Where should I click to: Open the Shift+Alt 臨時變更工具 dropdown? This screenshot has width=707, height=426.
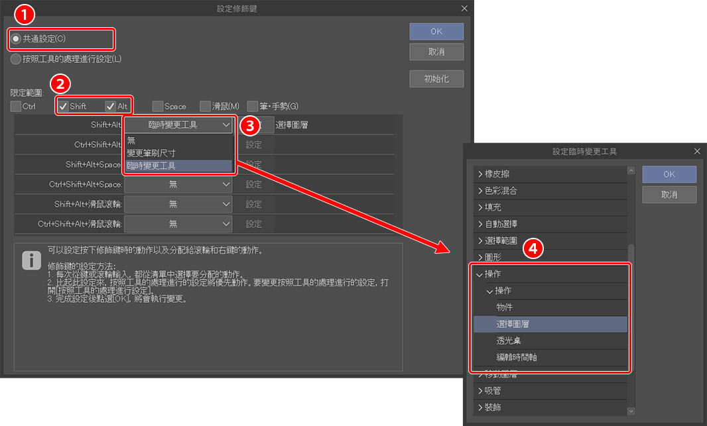[x=178, y=125]
